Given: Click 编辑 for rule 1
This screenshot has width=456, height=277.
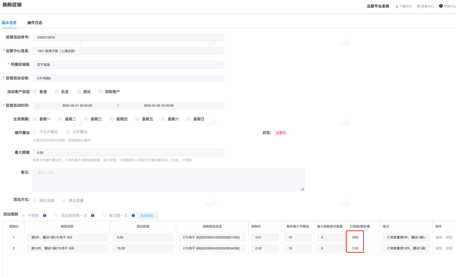Looking at the screenshot, I should (x=439, y=237).
